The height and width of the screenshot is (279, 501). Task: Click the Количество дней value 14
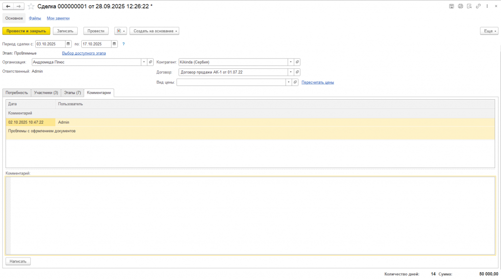click(433, 274)
